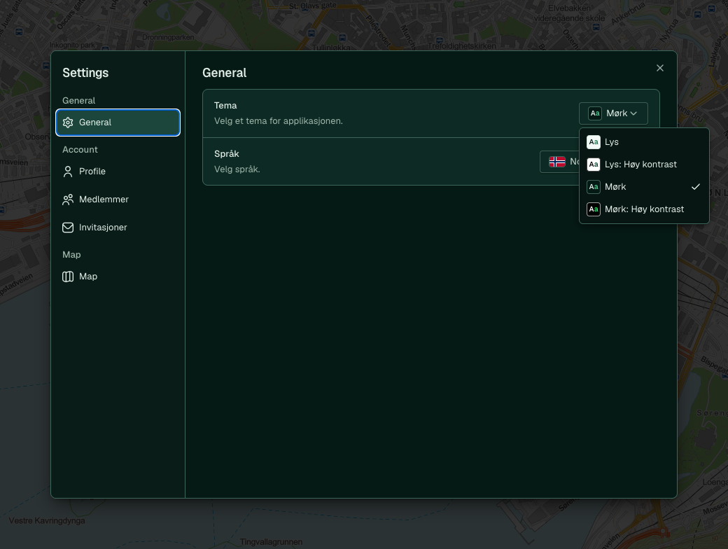Click 'Tingvallagrunnen' label on the map

[271, 542]
